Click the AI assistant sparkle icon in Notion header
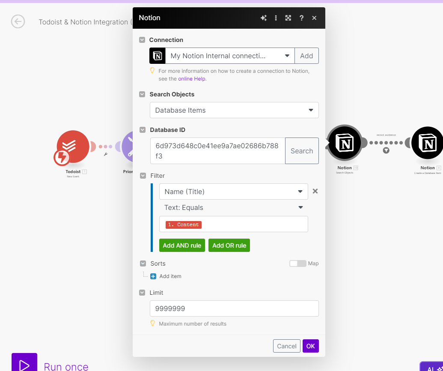443x371 pixels. pyautogui.click(x=263, y=18)
